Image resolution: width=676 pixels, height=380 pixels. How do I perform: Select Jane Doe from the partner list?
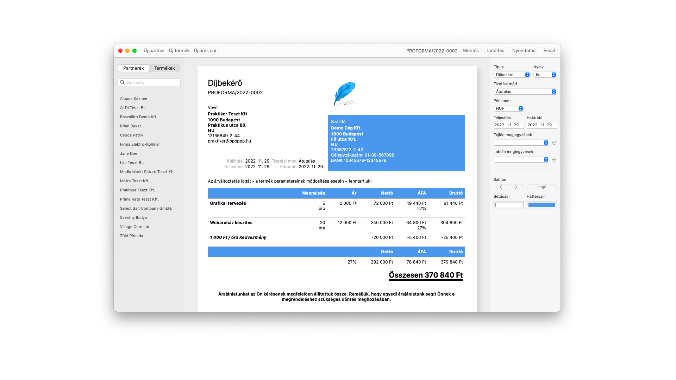(x=129, y=153)
